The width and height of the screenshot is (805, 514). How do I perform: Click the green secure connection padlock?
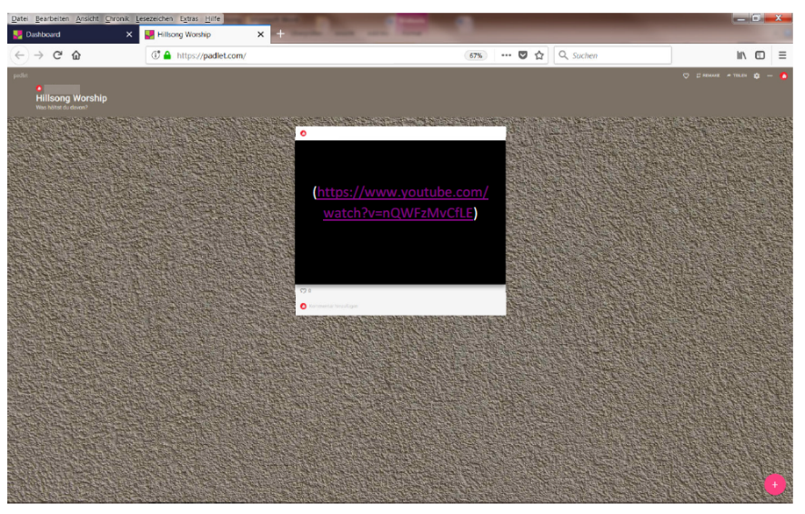click(x=167, y=55)
